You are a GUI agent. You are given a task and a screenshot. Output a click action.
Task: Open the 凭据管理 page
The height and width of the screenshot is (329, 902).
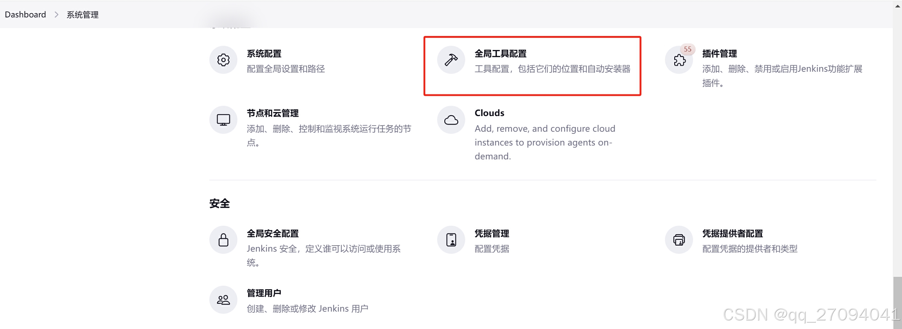[x=491, y=234]
